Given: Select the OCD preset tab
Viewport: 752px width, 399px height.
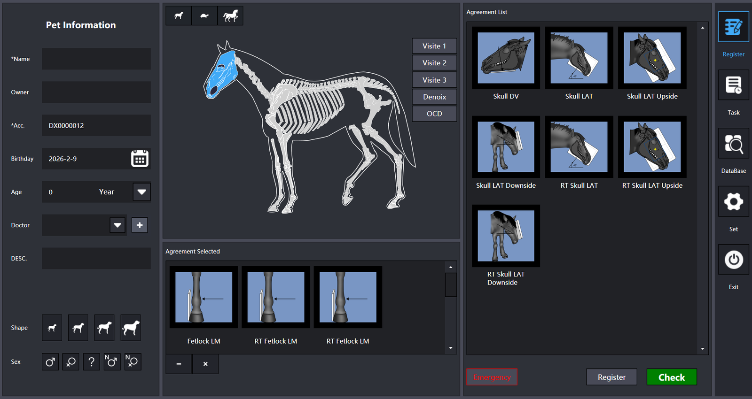Looking at the screenshot, I should pyautogui.click(x=434, y=114).
